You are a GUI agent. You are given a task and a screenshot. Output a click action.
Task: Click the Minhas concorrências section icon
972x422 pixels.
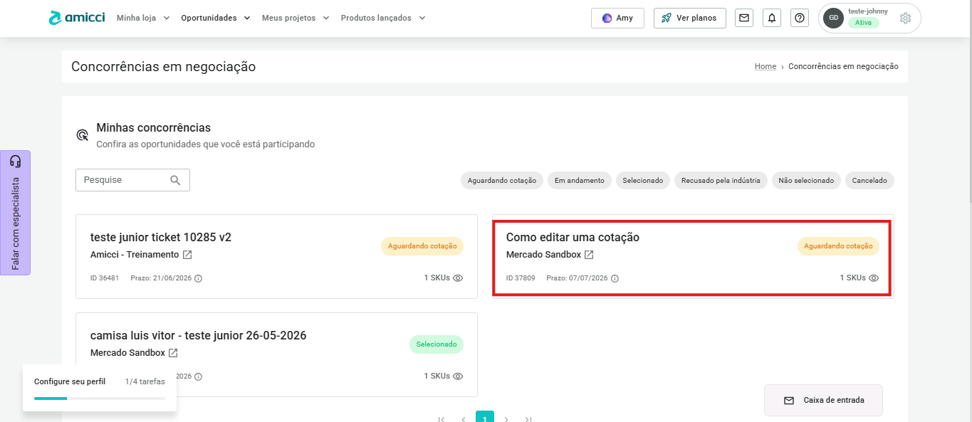tap(83, 135)
